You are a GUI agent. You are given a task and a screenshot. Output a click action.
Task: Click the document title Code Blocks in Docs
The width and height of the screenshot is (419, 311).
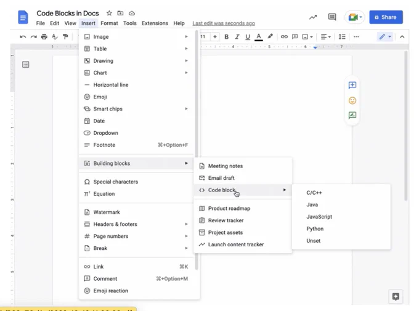(x=68, y=14)
